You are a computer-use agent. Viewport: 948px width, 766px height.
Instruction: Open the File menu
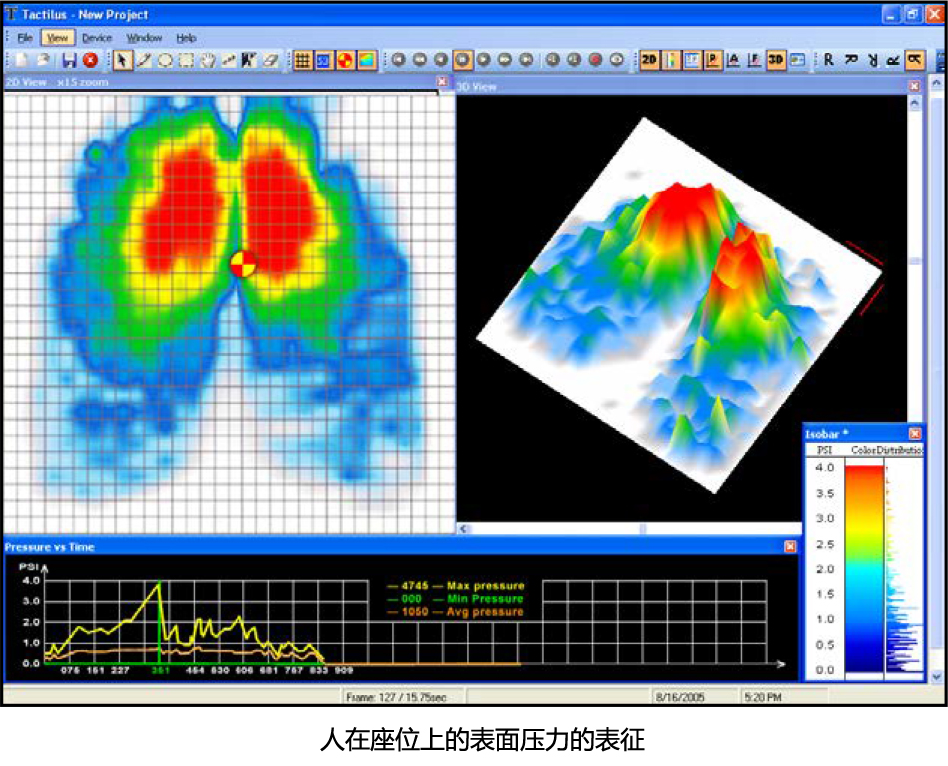(x=25, y=37)
